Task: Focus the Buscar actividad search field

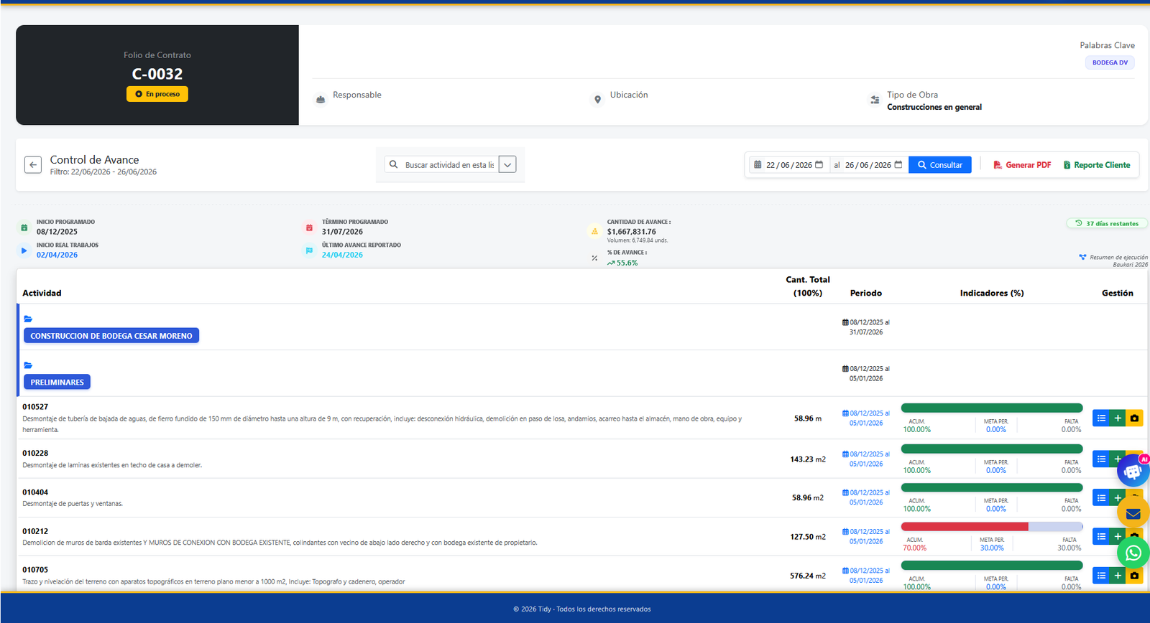Action: tap(448, 165)
